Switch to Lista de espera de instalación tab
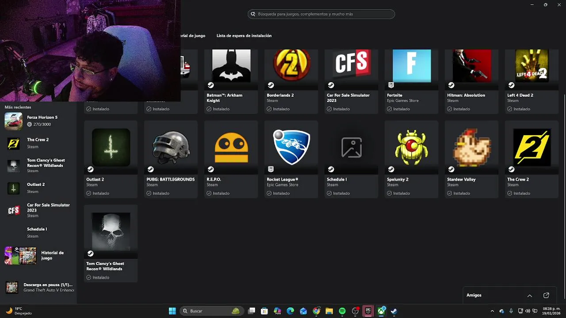 click(x=244, y=35)
